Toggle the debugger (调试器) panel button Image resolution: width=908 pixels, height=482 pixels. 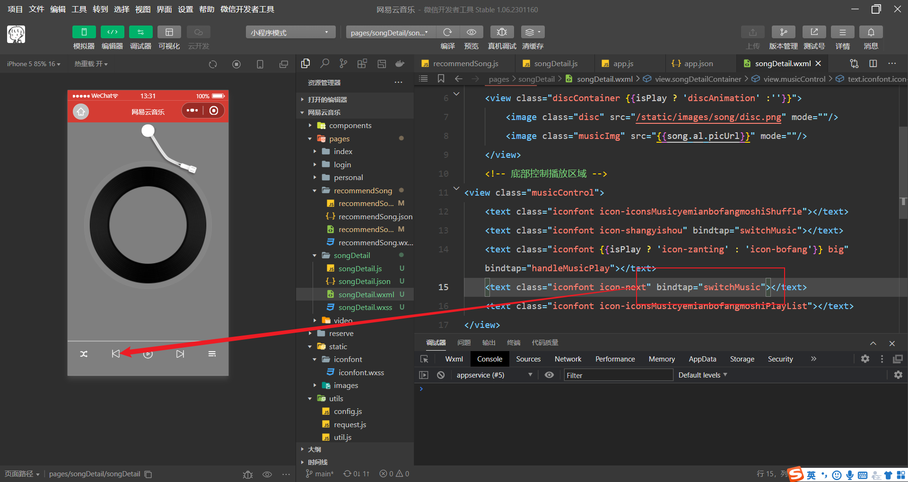click(140, 32)
